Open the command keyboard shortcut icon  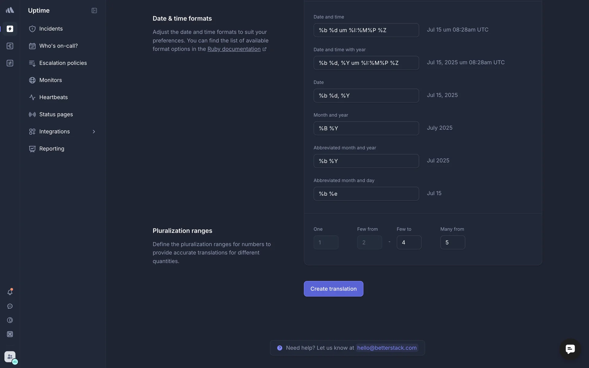(10, 334)
